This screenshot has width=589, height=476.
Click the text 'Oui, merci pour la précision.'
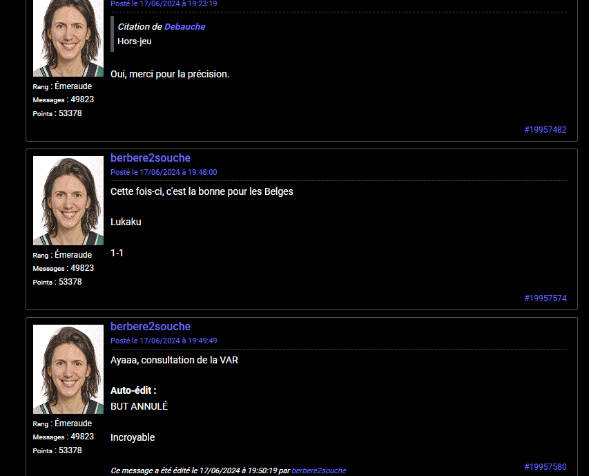pos(170,74)
